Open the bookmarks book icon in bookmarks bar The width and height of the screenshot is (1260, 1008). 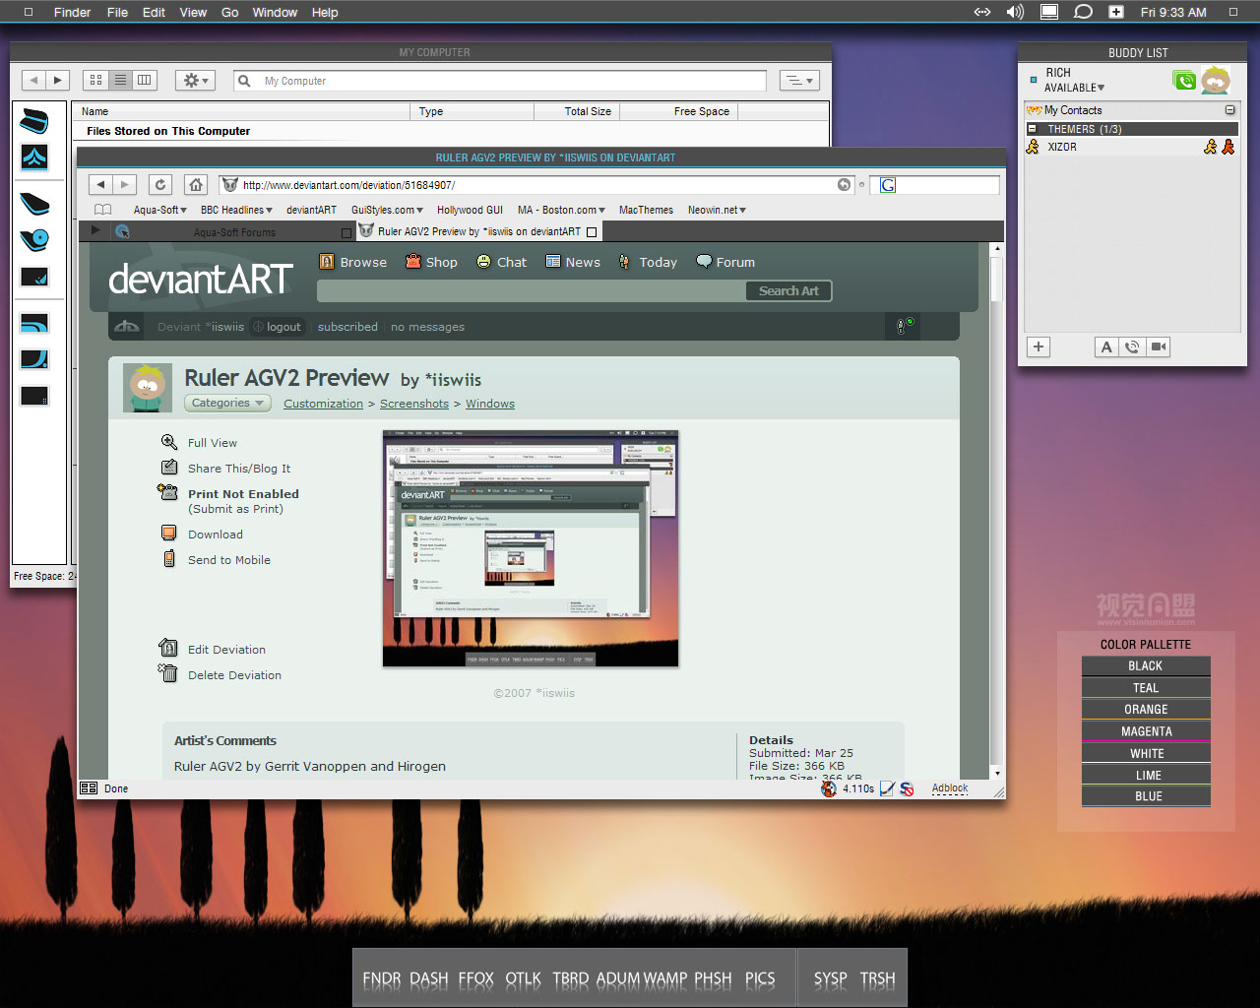102,210
